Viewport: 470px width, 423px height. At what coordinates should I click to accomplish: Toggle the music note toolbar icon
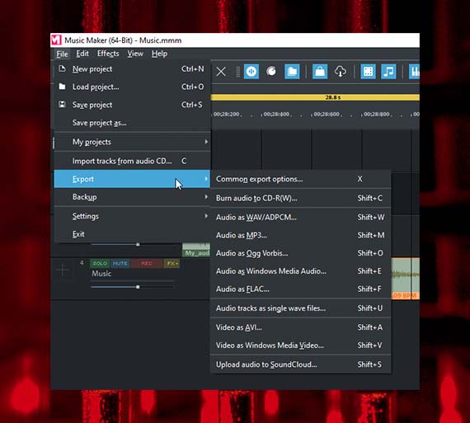coord(388,72)
